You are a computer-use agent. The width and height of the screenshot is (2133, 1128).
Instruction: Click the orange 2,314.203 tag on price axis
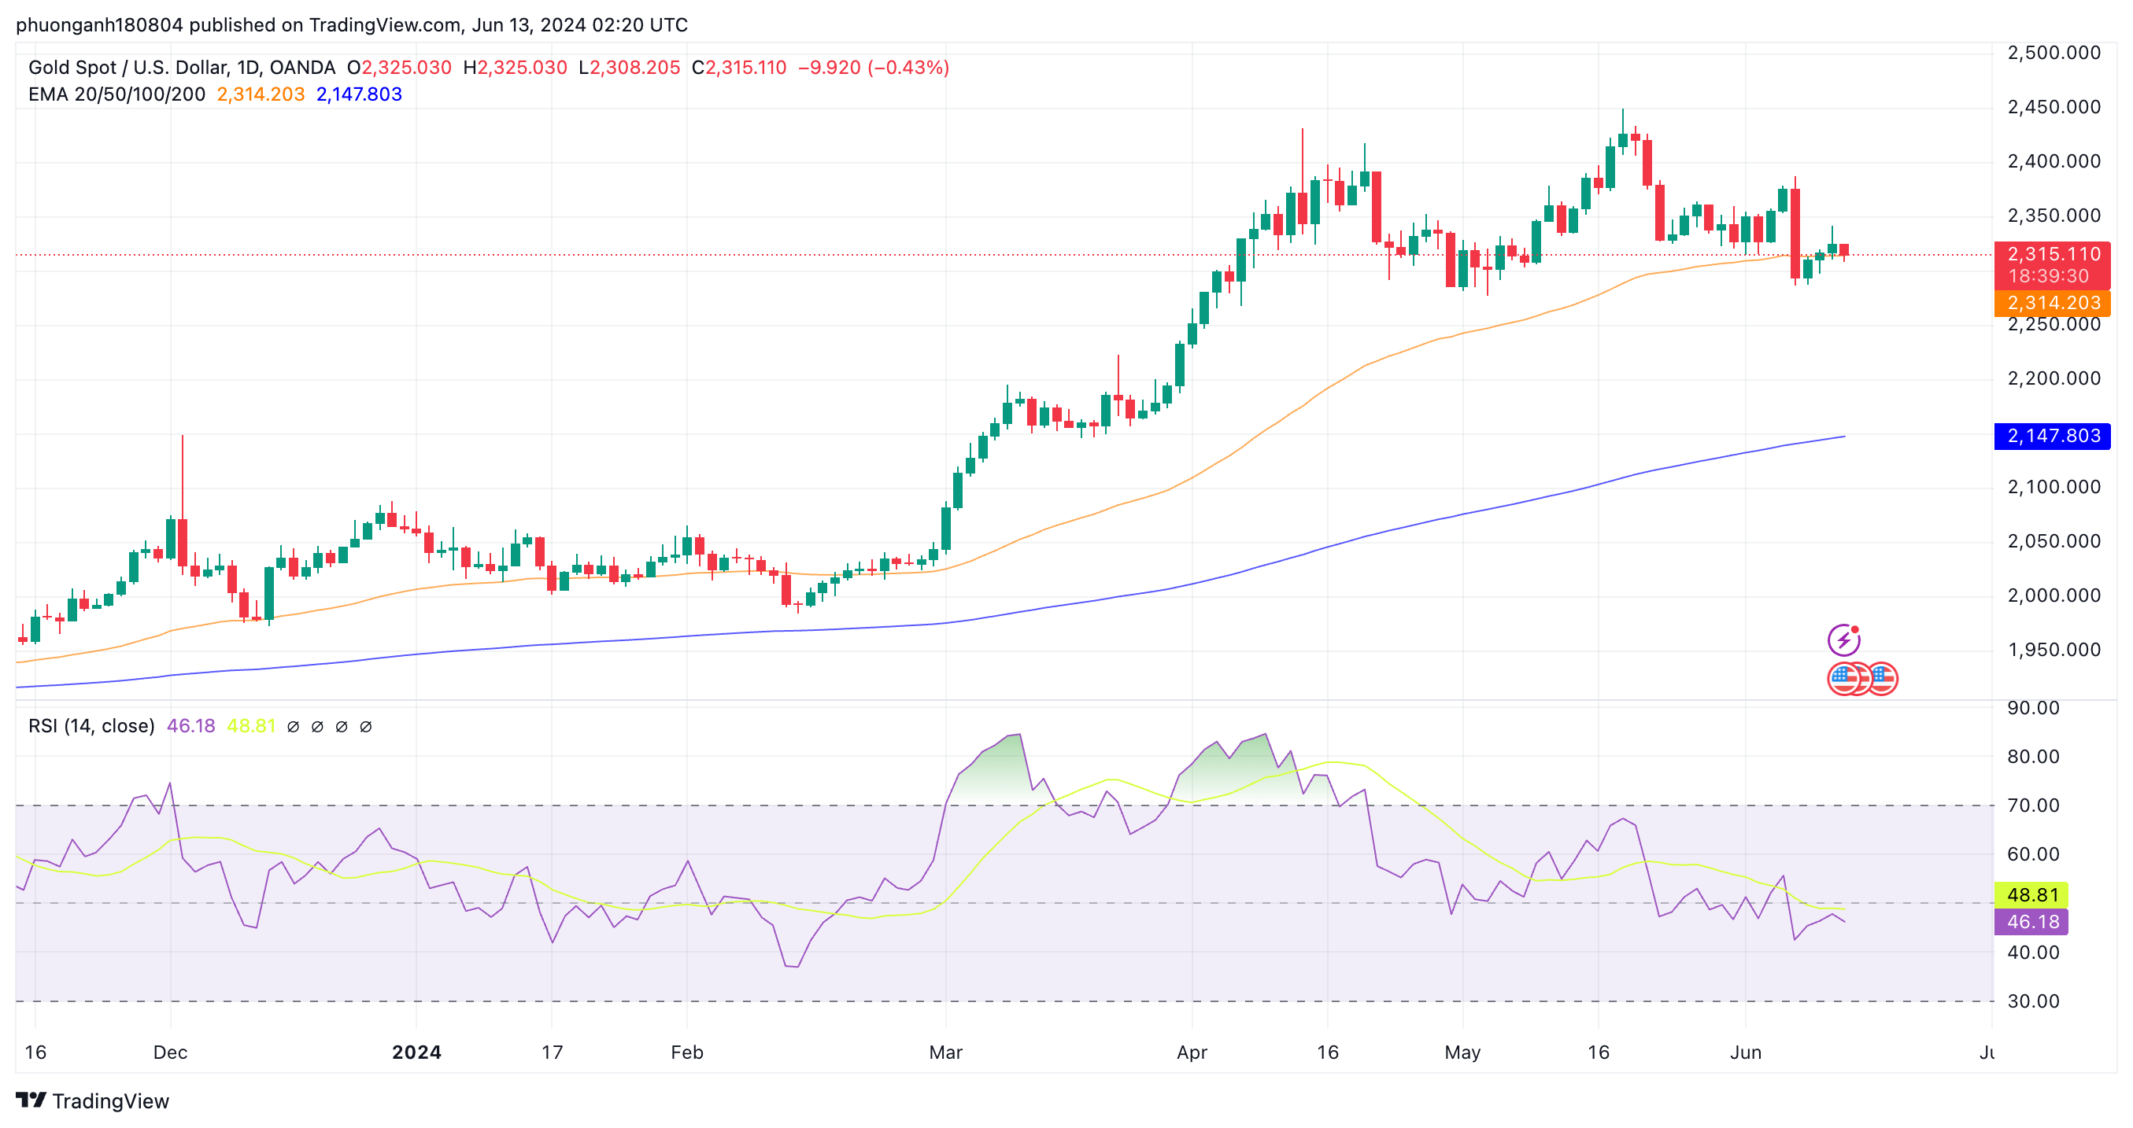click(2053, 303)
